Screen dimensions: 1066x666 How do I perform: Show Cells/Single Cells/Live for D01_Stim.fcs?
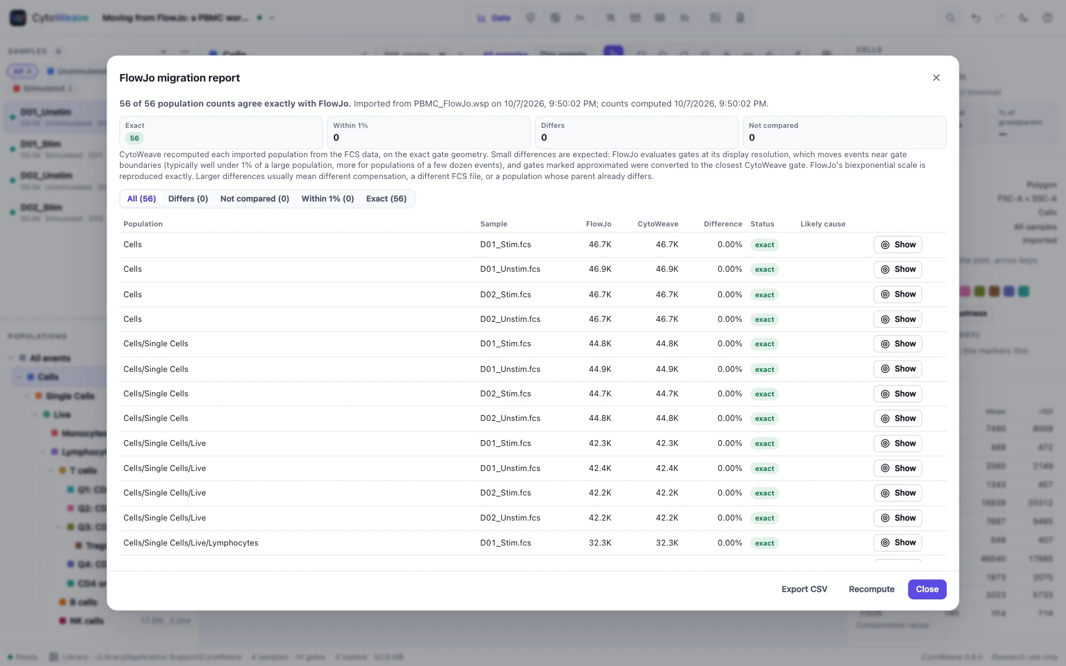(898, 443)
